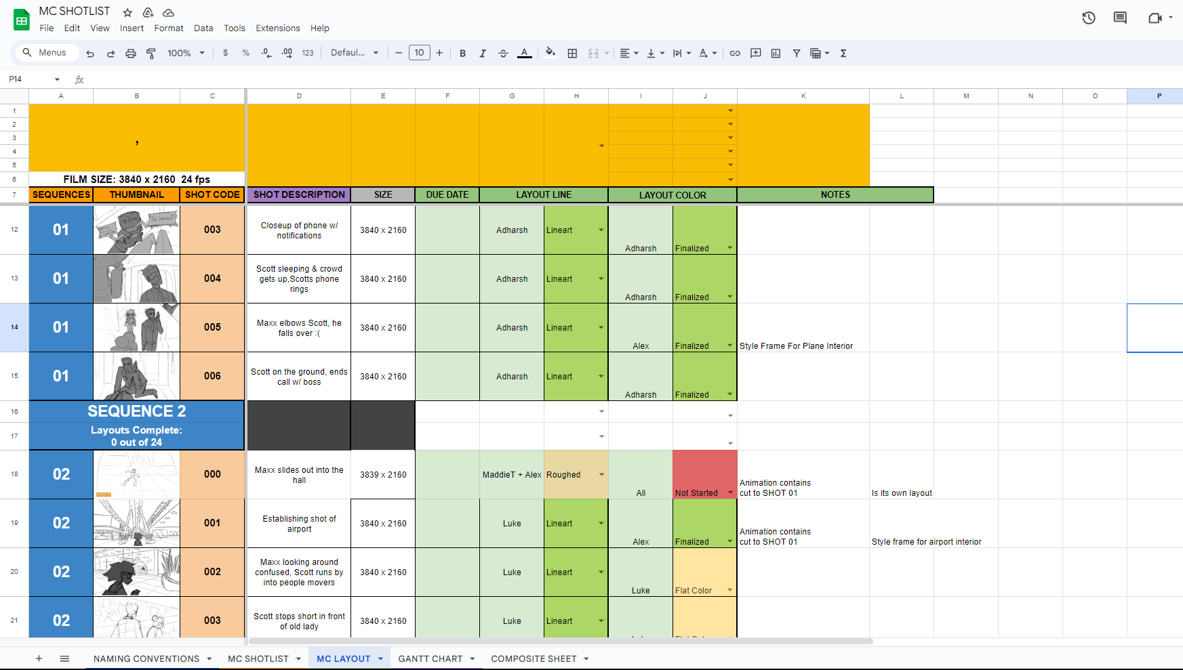Open the Help menu
This screenshot has width=1183, height=670.
pyautogui.click(x=320, y=28)
